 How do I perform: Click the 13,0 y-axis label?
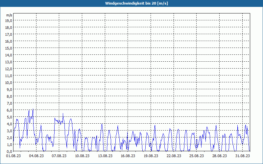[9, 62]
